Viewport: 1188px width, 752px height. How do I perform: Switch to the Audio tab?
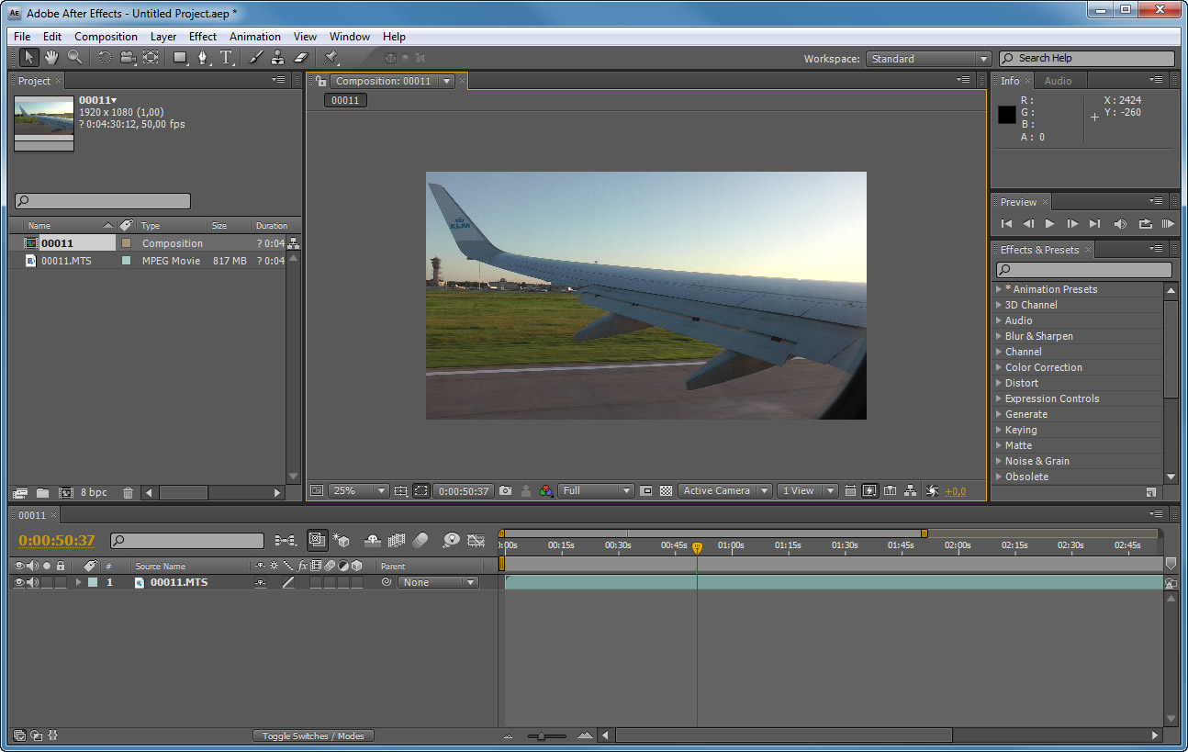pyautogui.click(x=1058, y=81)
